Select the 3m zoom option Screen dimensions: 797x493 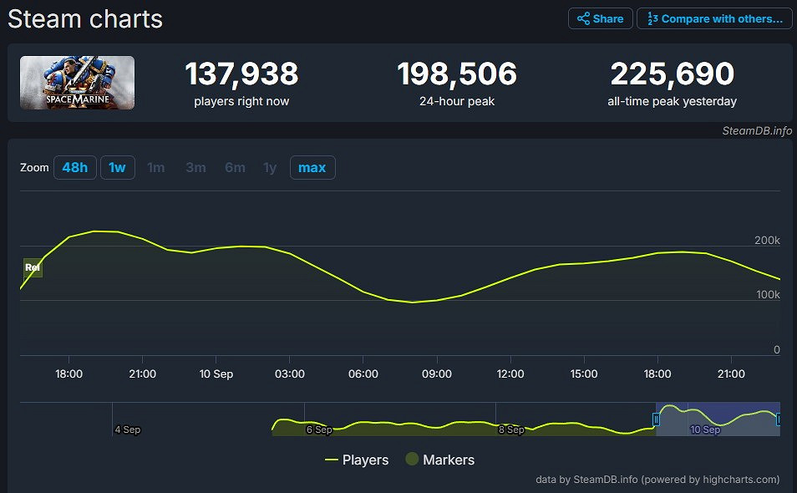pyautogui.click(x=195, y=167)
